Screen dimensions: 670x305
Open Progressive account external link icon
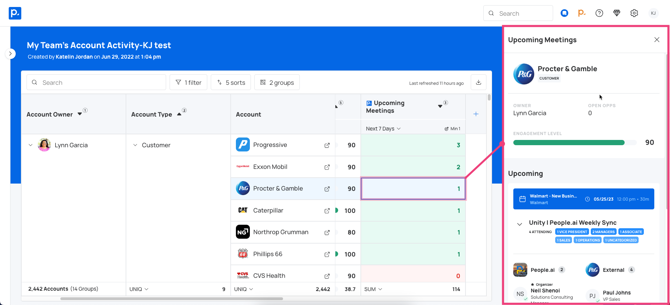click(327, 145)
